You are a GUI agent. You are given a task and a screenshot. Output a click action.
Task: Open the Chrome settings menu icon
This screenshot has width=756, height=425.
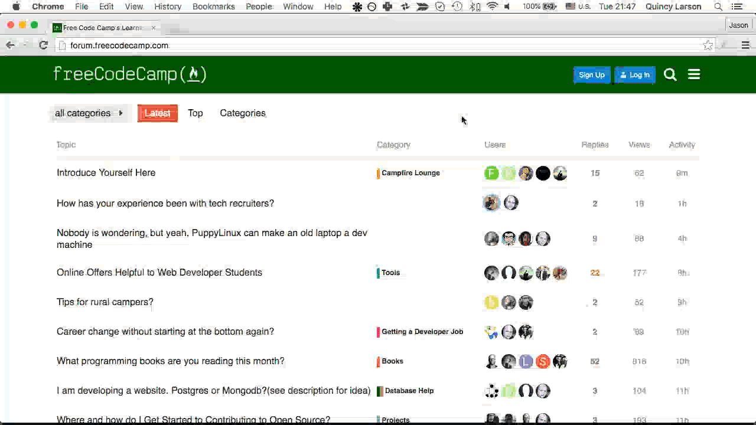(745, 45)
